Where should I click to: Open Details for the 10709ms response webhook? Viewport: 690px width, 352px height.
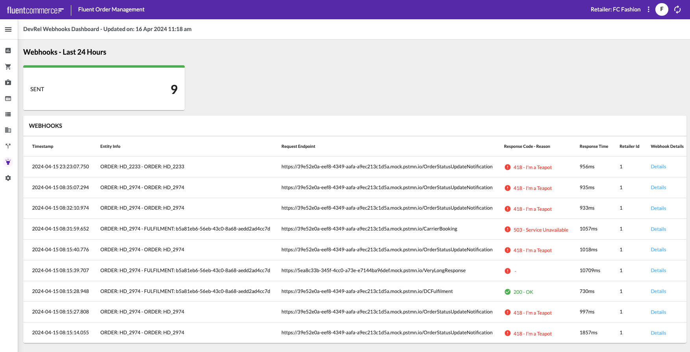[658, 271]
